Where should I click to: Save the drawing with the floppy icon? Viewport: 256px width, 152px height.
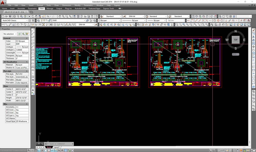10,16
